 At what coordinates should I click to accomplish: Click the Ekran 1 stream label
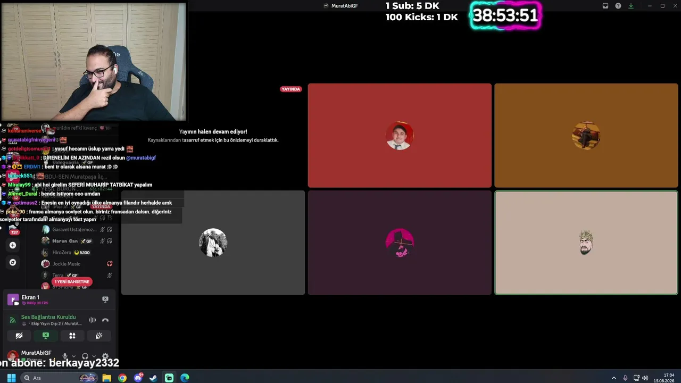pos(30,297)
